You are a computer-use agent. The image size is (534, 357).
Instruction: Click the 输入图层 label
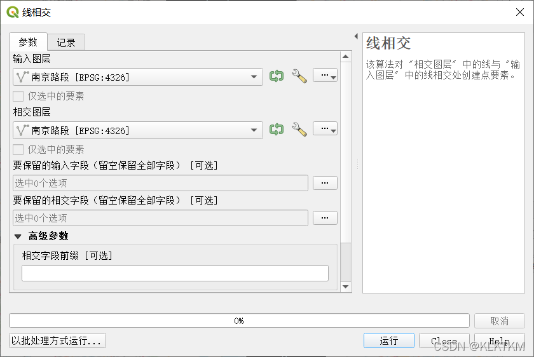[32, 59]
